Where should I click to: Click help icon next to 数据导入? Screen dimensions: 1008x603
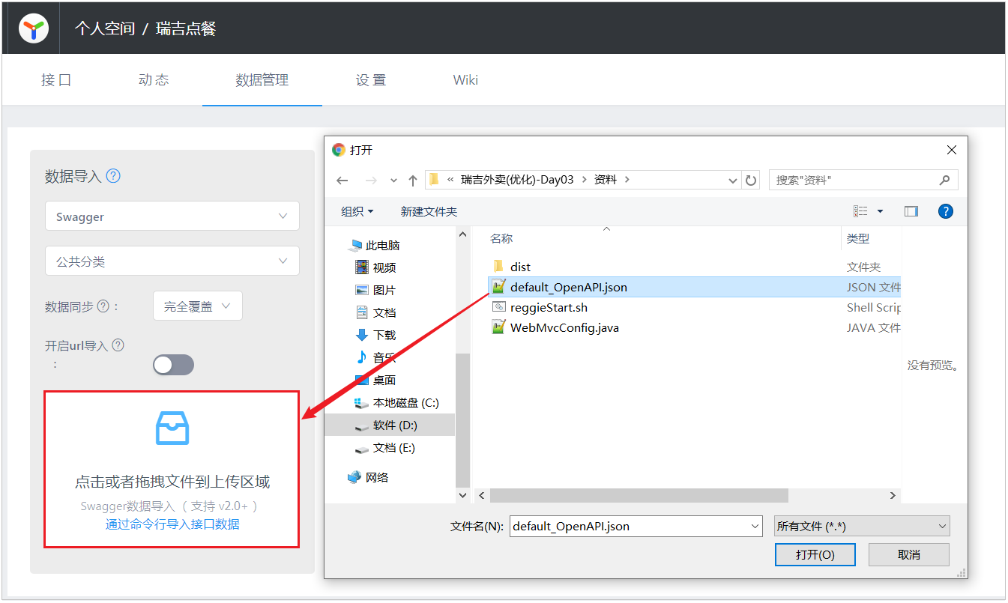(x=113, y=176)
